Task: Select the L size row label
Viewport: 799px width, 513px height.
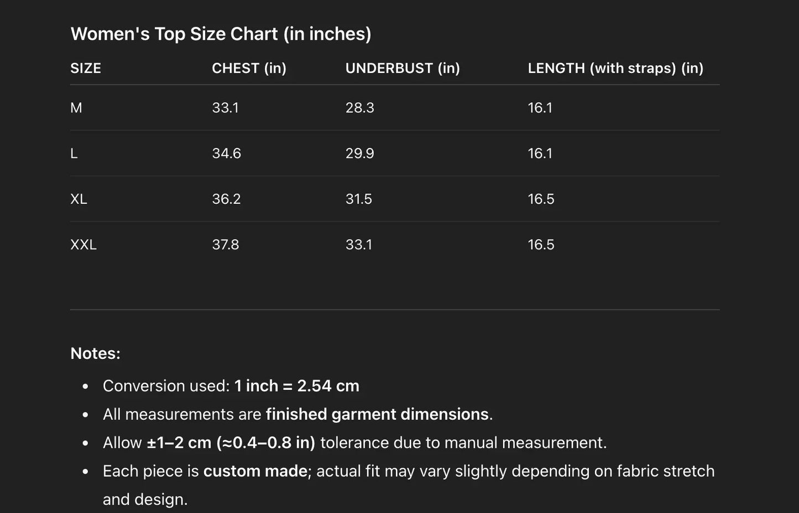Action: coord(74,154)
